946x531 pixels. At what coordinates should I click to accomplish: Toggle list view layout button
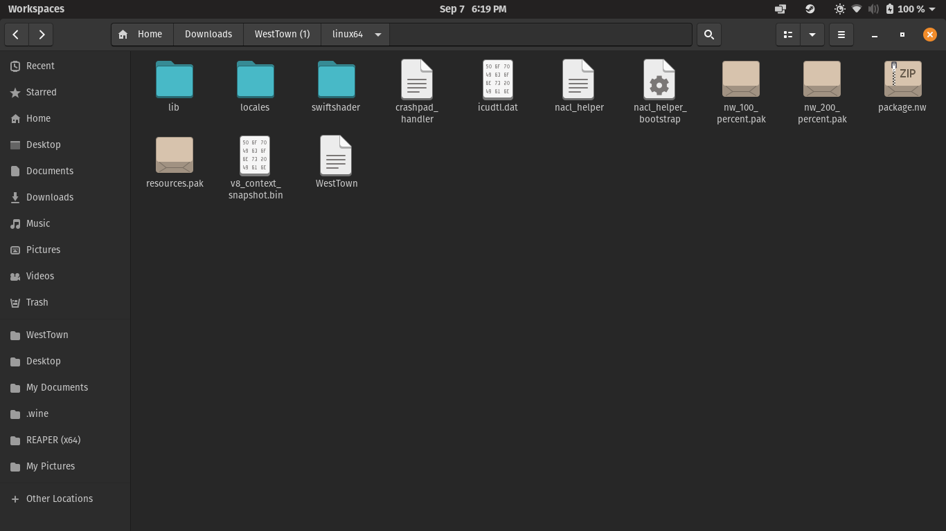point(787,35)
